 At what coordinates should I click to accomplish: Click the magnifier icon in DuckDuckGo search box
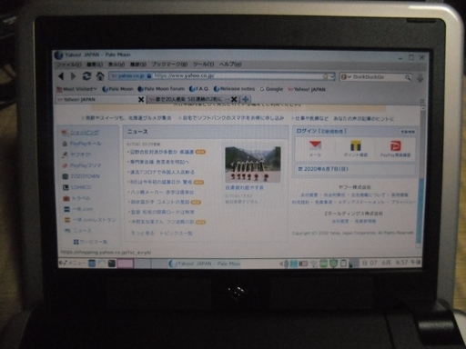coord(408,77)
